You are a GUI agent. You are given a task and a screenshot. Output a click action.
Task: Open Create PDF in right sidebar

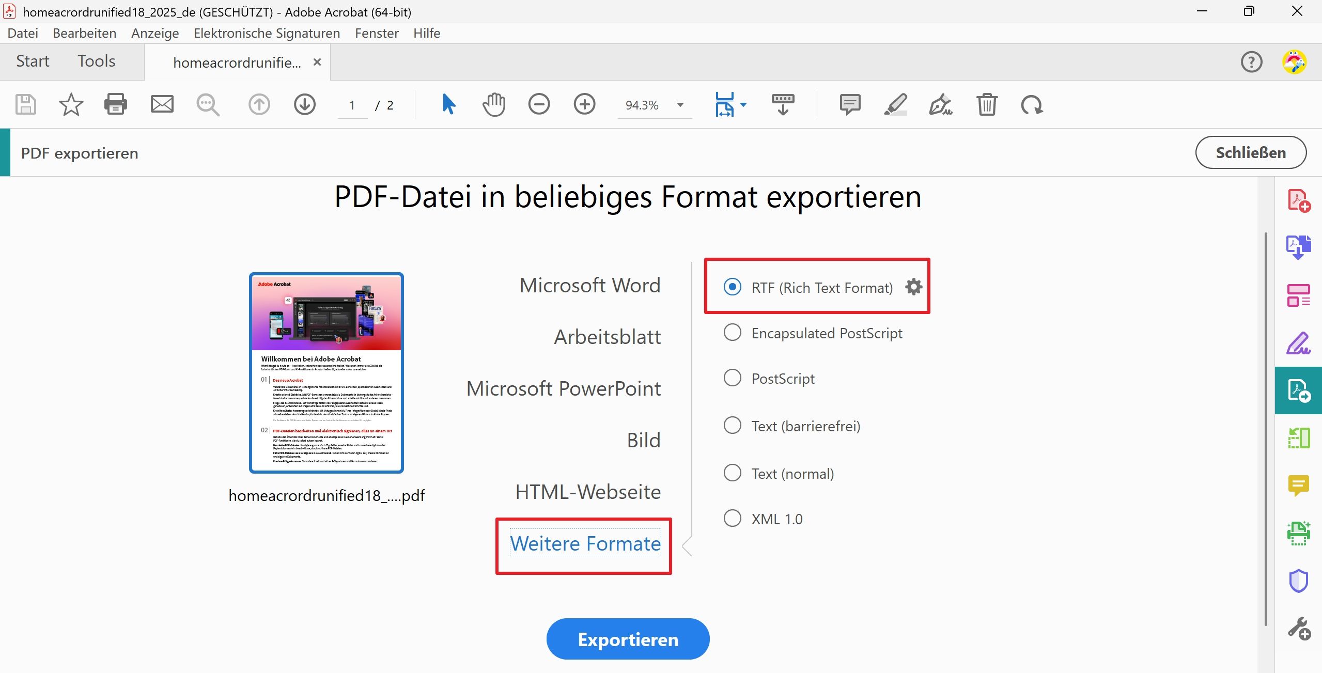point(1298,201)
